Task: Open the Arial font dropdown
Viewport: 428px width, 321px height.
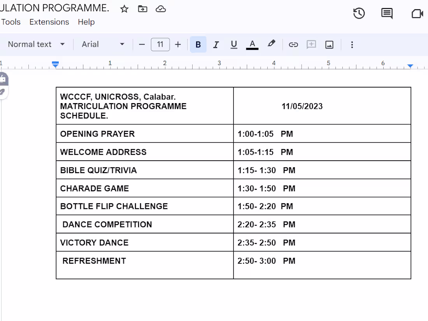Action: (x=103, y=44)
